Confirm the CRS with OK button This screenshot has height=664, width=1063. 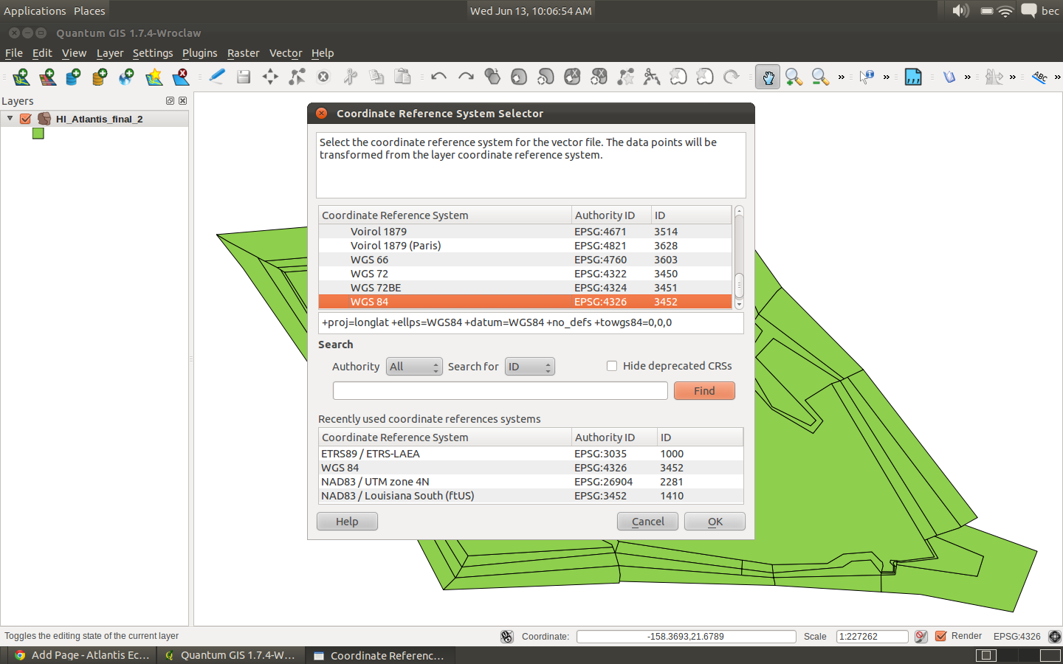(715, 522)
